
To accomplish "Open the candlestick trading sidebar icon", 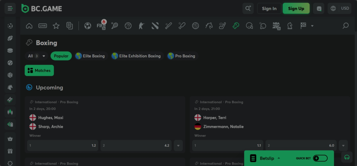I will 10,112.
